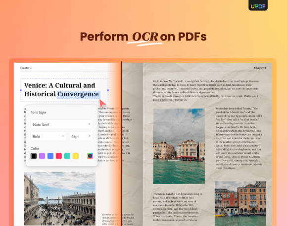The width and height of the screenshot is (287, 226).
Task: Click the right handle of the title text box
Action: (108, 90)
